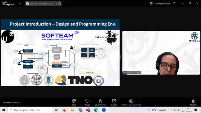Click the Zoom taskbar icon
201x113 pixels.
104,110
